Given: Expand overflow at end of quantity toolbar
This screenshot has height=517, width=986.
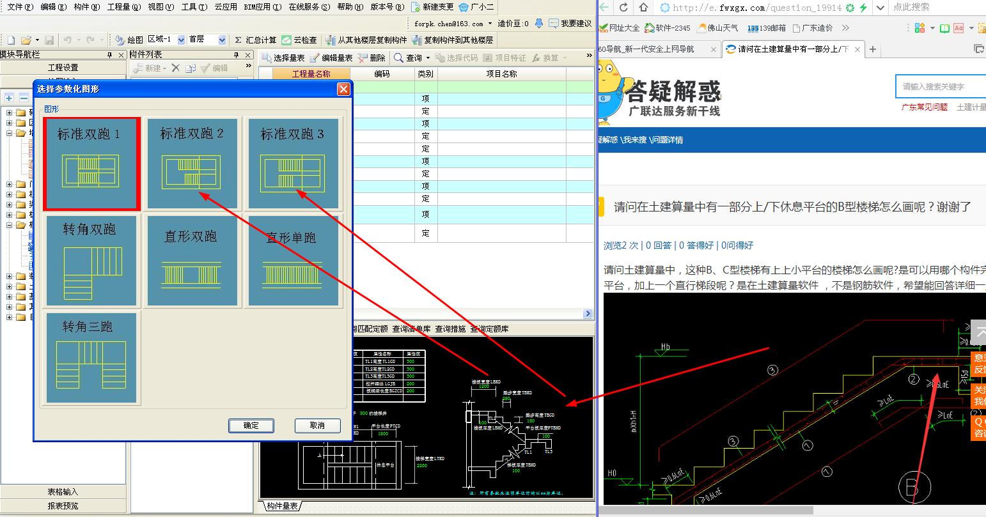Looking at the screenshot, I should 589,56.
